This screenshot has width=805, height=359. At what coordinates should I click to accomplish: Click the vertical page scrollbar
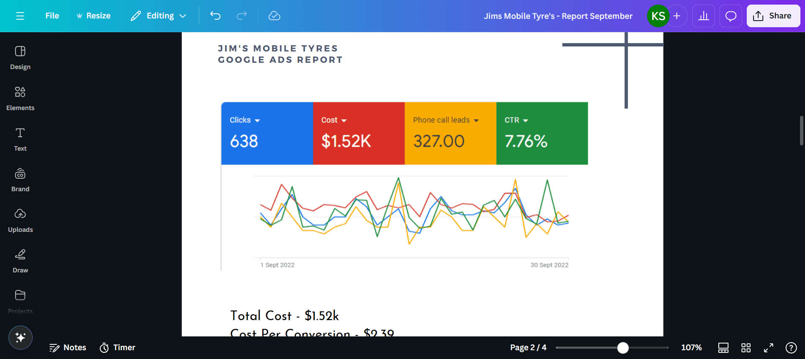(802, 131)
